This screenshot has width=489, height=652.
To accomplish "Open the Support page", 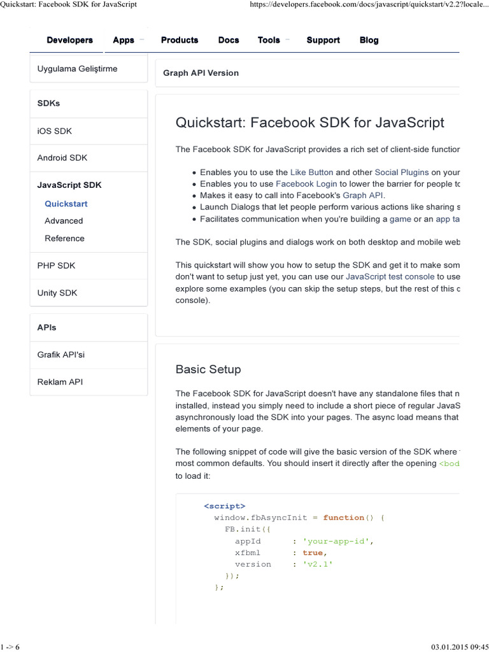I will [x=323, y=40].
